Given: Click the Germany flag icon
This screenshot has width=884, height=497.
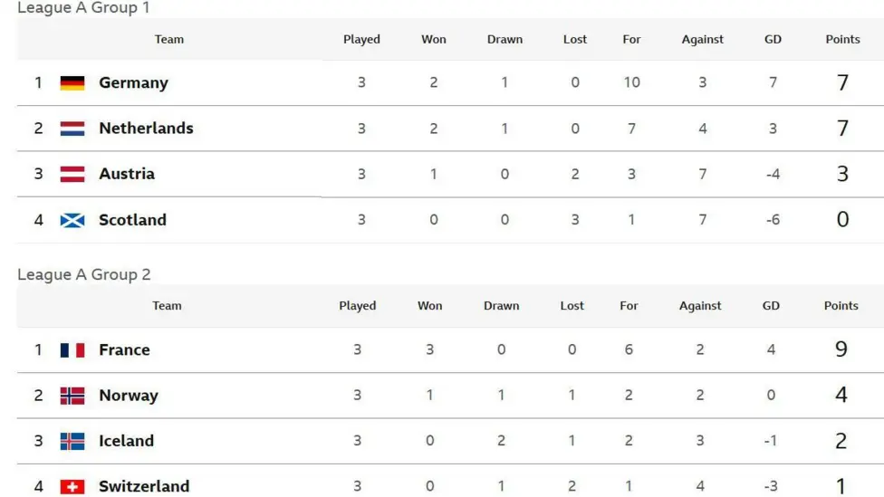Looking at the screenshot, I should pos(72,83).
